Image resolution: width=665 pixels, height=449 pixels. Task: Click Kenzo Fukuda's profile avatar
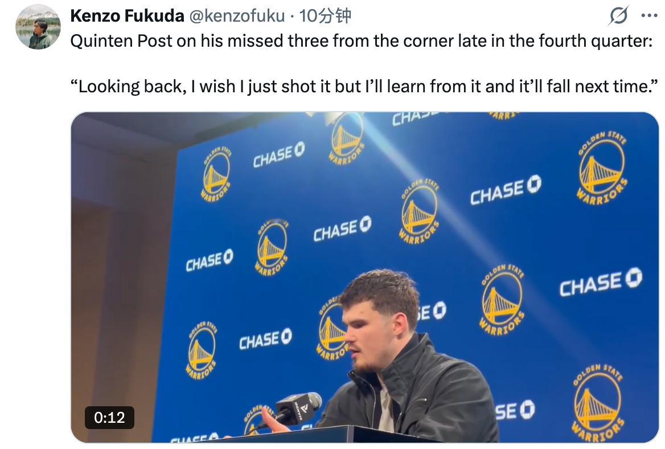coord(38,27)
